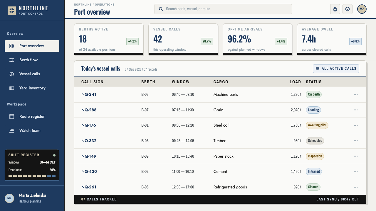Focus the berth, vessel, or route search field
The image size is (376, 211).
click(223, 9)
